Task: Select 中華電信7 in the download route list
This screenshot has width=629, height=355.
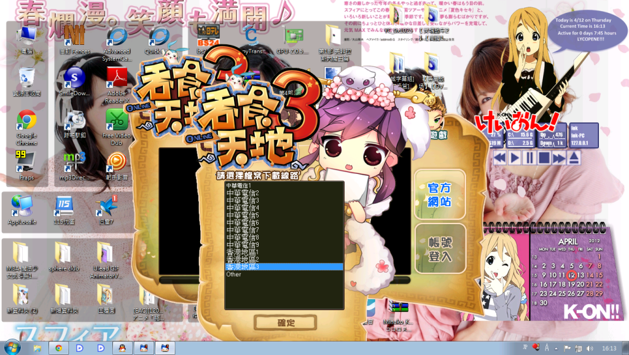Action: (x=284, y=230)
